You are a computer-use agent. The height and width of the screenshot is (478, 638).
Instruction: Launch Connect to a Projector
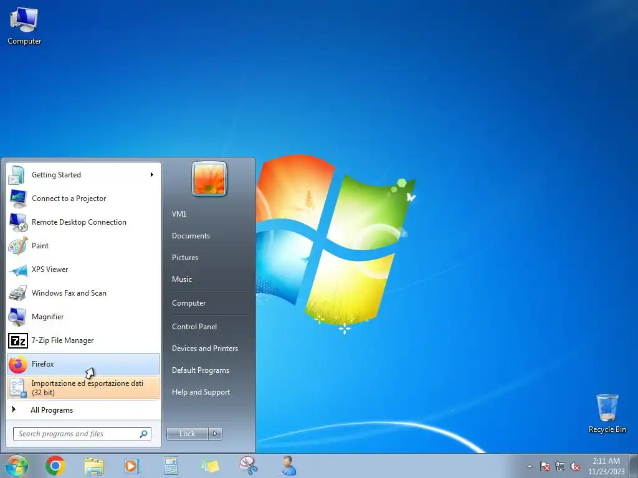tap(83, 199)
